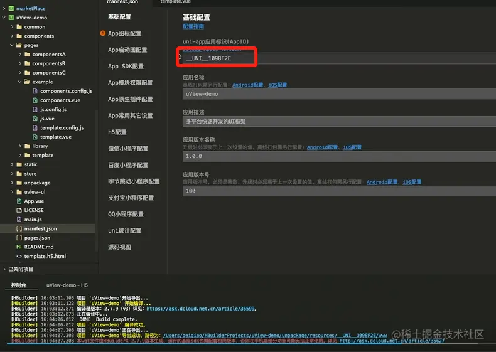This screenshot has height=352, width=496.
Task: Click the template.vue file icon in tree
Action: 35,137
